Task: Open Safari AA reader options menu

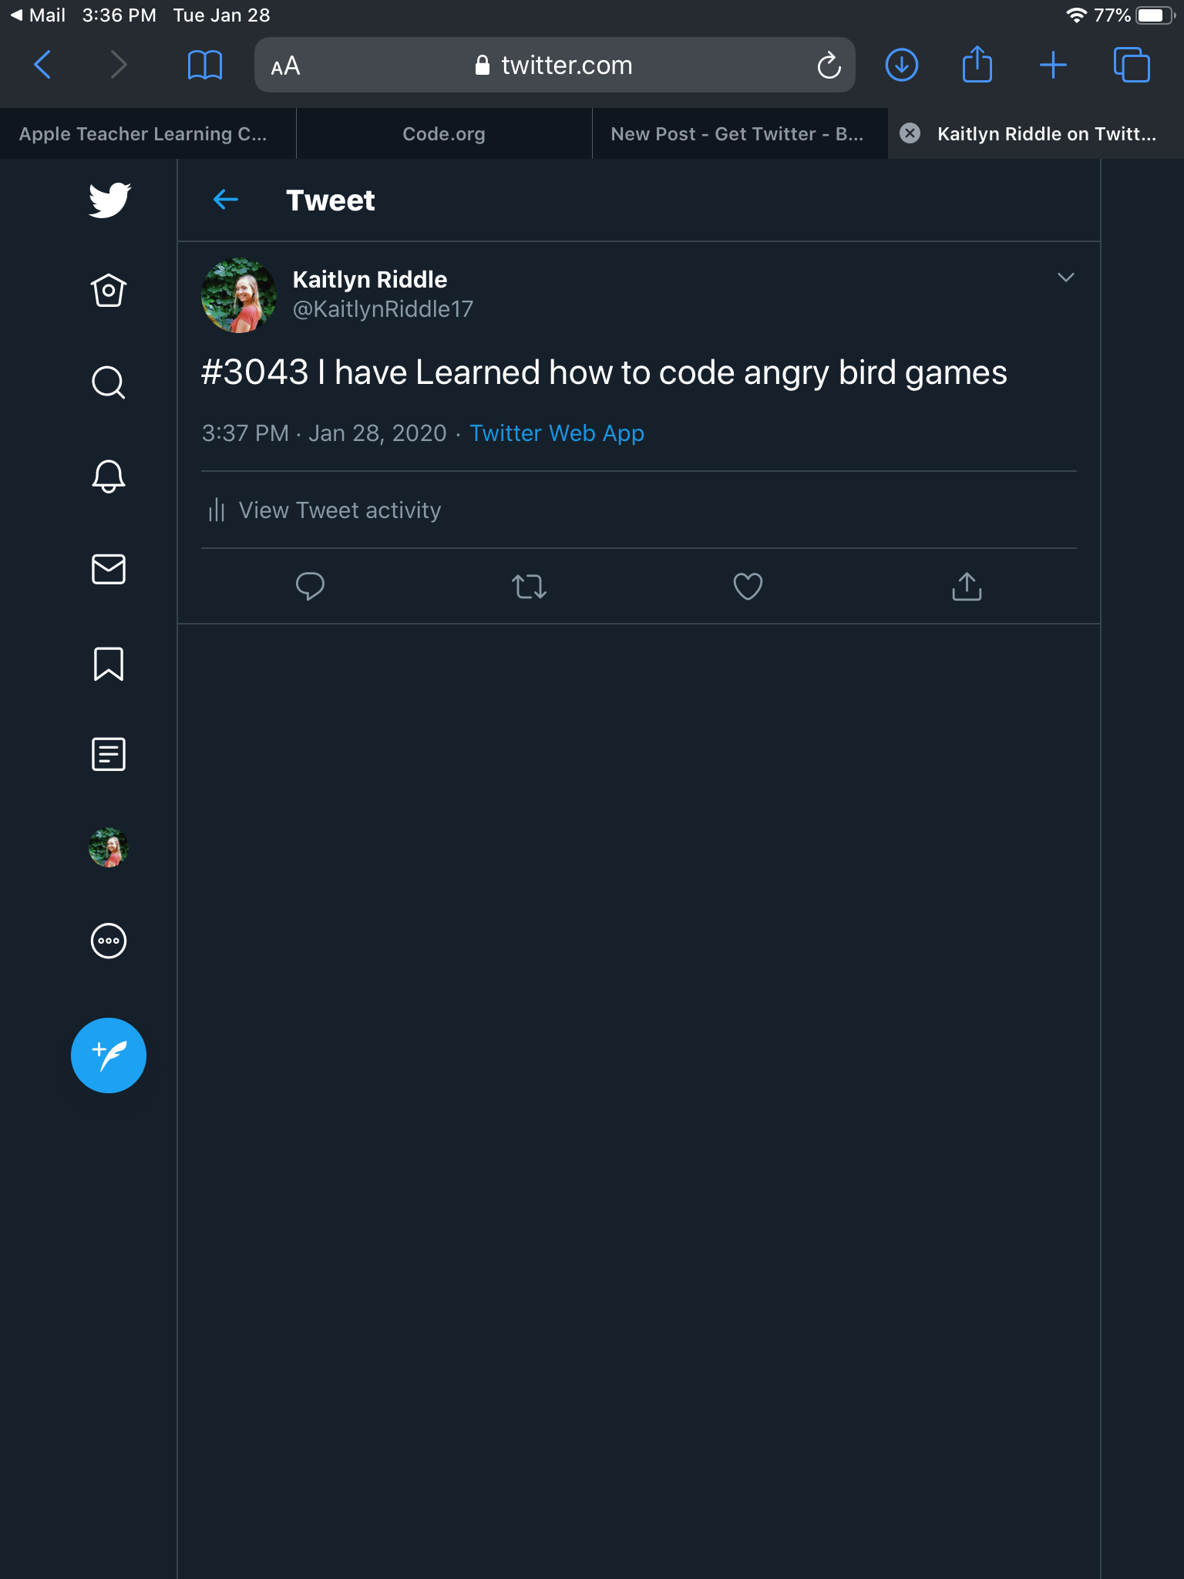Action: tap(285, 66)
